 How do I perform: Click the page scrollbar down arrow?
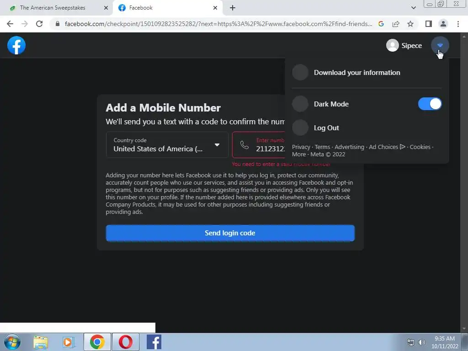click(464, 329)
